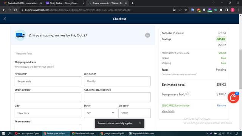Open the Windows notification center
Viewport: 242px width, 136px height.
tap(236, 133)
